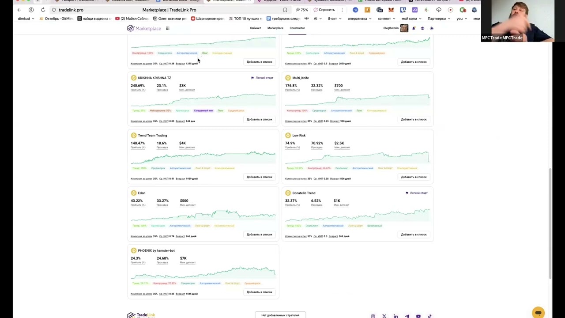
Task: Open TikTok icon in footer
Action: click(429, 316)
